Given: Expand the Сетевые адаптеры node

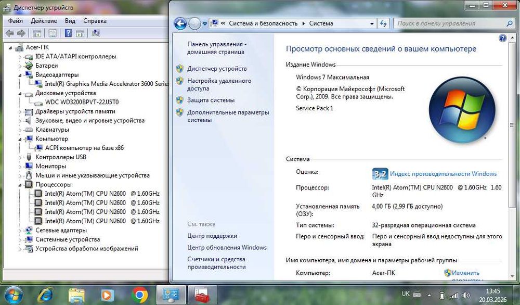Looking at the screenshot, I should point(20,231).
